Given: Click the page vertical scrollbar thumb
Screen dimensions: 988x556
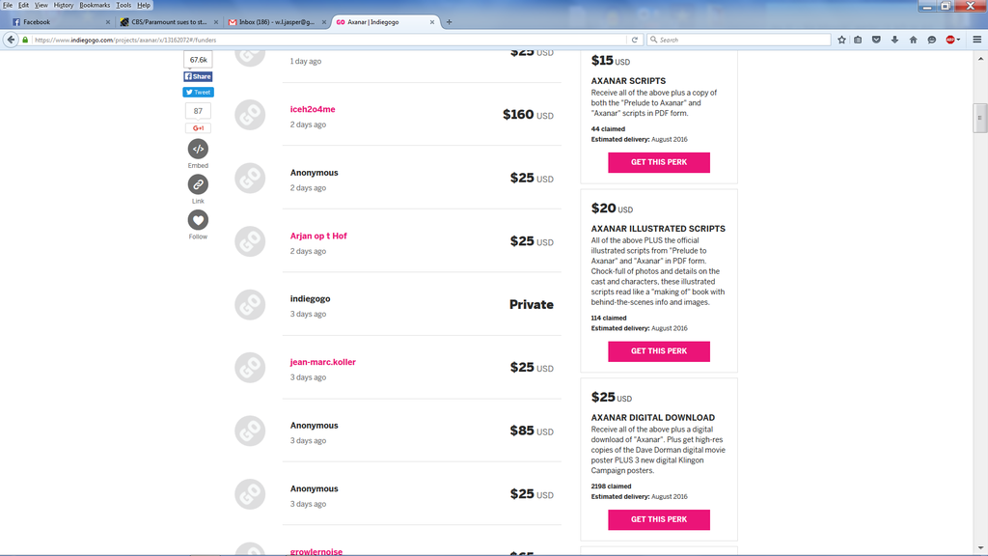Looking at the screenshot, I should coord(980,118).
